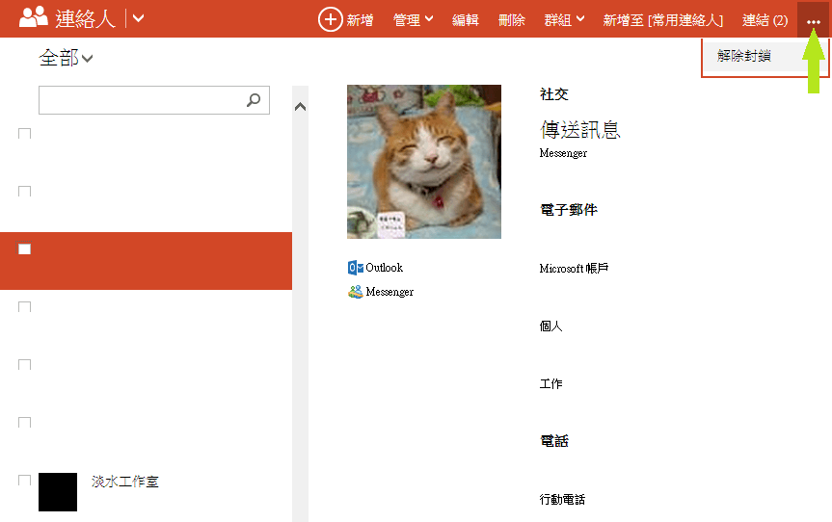Viewport: 832px width, 522px height.
Task: Click the 行動電話 label
Action: coord(562,499)
